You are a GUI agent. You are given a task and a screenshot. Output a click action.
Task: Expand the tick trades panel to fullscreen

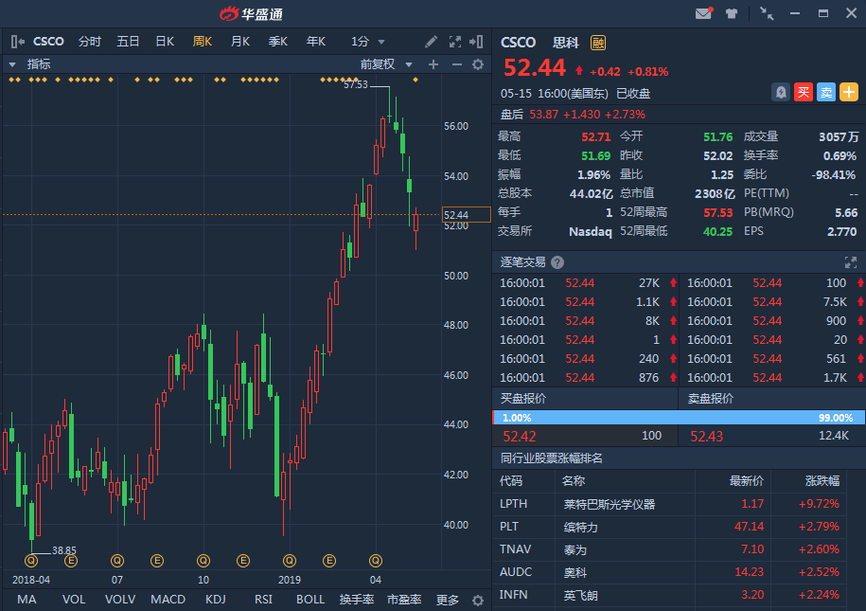(x=850, y=262)
